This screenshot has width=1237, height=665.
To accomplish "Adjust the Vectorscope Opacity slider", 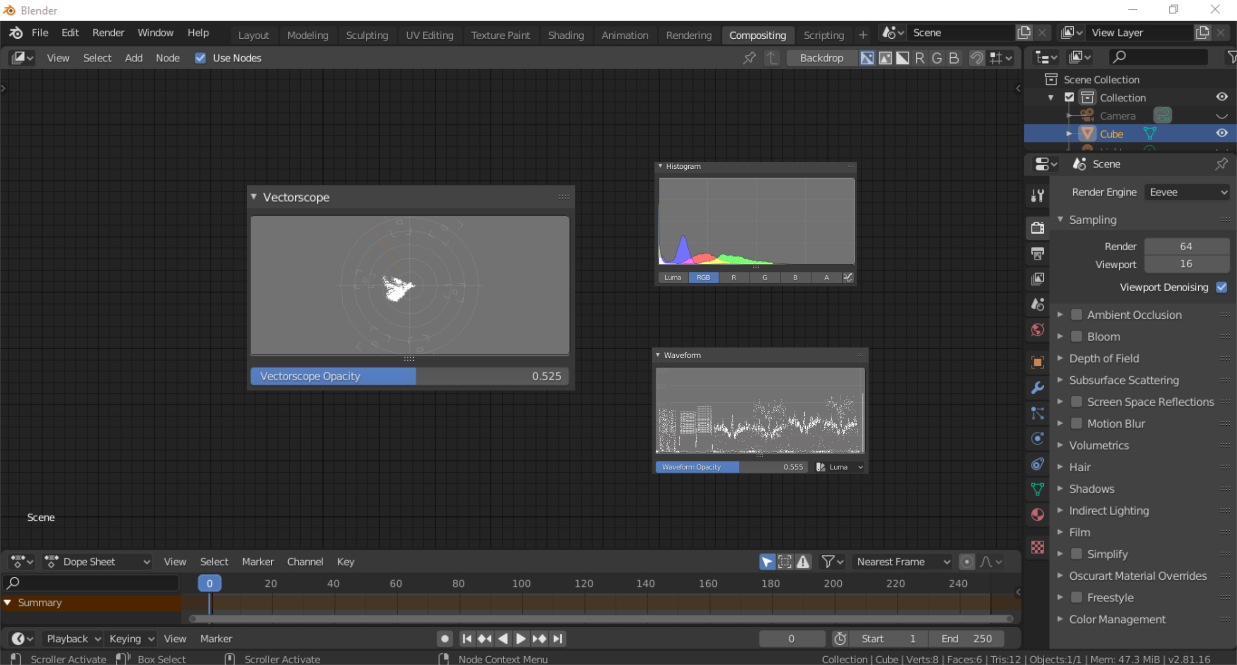I will (410, 376).
